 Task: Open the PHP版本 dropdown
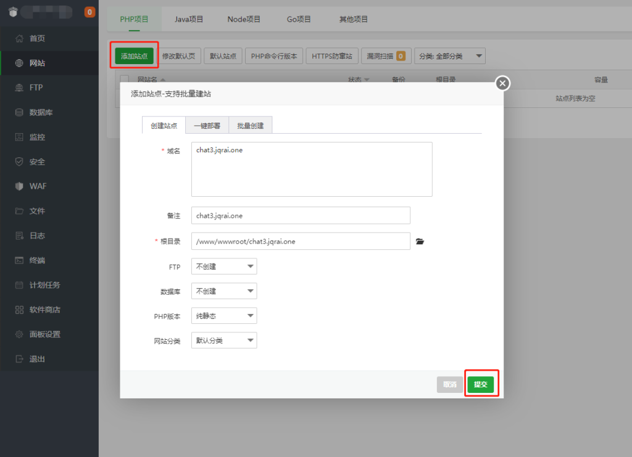pyautogui.click(x=224, y=316)
